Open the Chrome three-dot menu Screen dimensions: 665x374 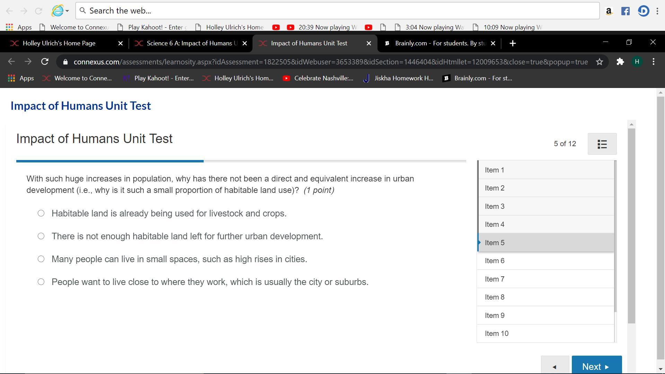654,62
